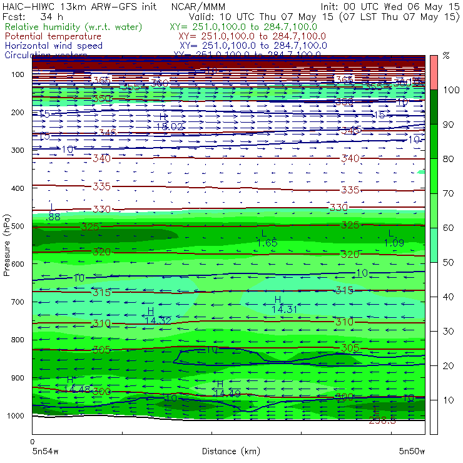Select the 70–80% bright green color bar segment
Screen dimensions: 463x463
click(x=434, y=176)
